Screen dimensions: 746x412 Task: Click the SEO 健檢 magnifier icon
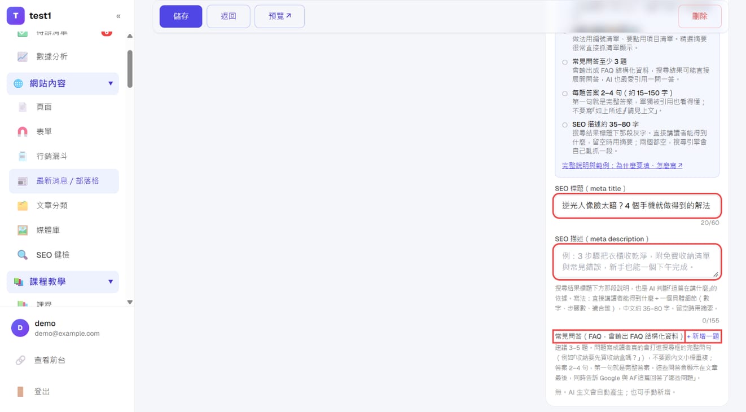click(x=23, y=255)
